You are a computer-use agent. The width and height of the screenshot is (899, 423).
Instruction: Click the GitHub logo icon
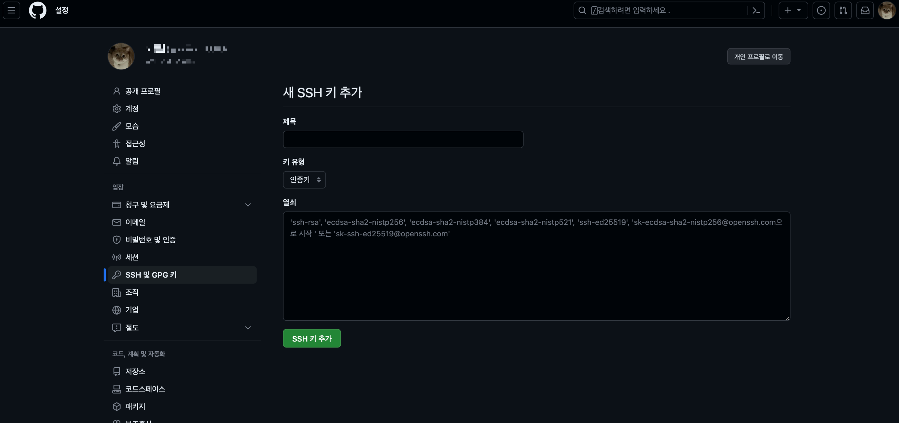pyautogui.click(x=37, y=10)
